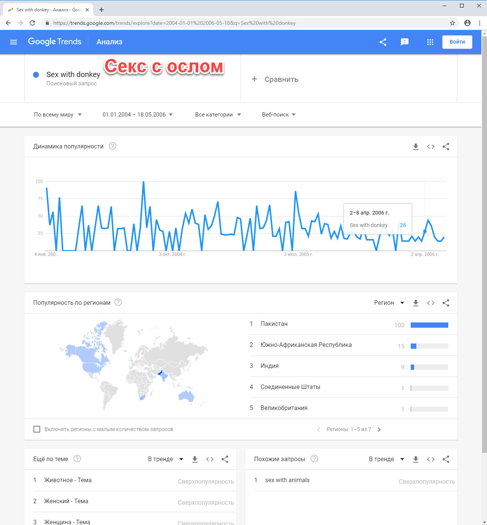The height and width of the screenshot is (525, 487).
Task: Open the date range dropdown 01.01.2004 – 18.05.2006
Action: 138,115
